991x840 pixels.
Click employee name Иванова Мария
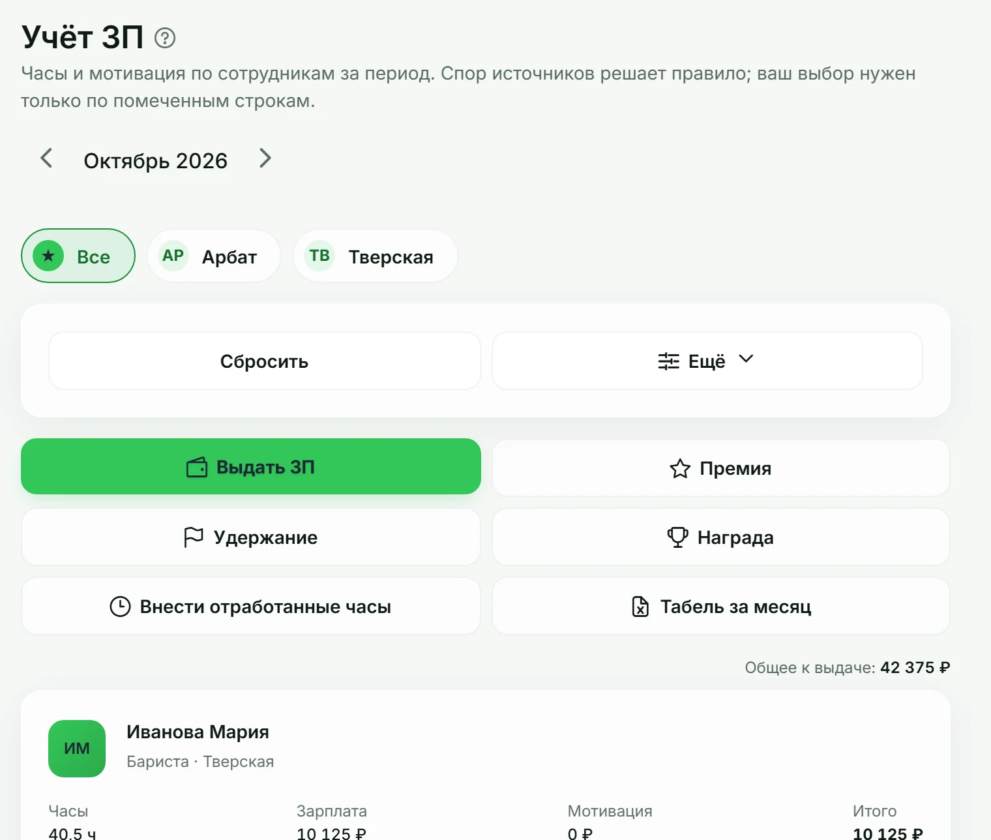198,732
